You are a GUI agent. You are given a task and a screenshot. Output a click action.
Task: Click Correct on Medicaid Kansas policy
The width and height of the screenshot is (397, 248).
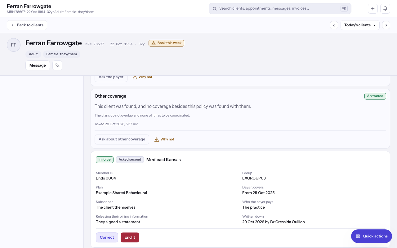(x=107, y=237)
